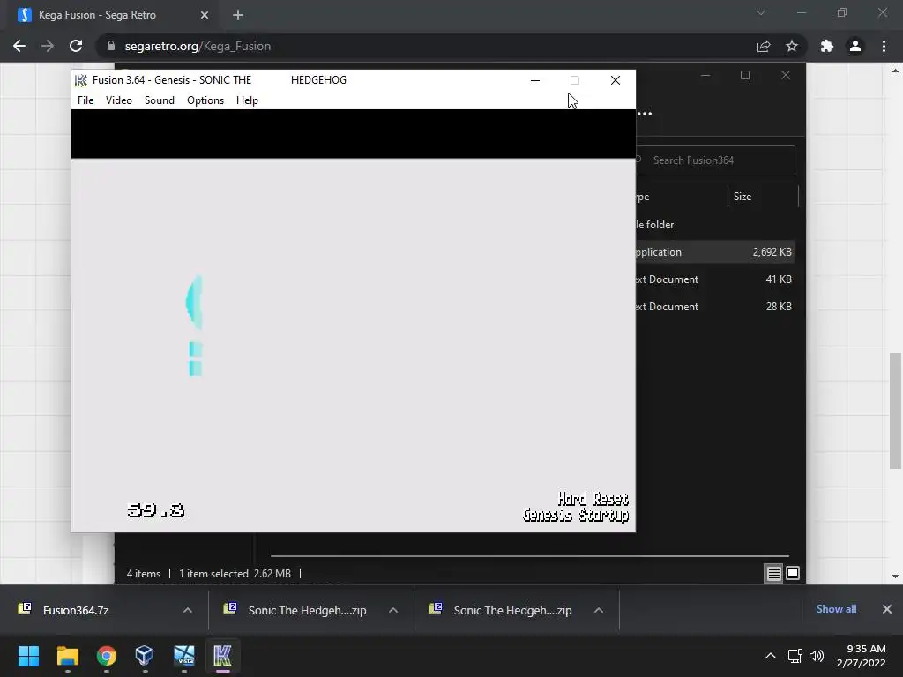The width and height of the screenshot is (903, 677).
Task: Show hidden system tray icons
Action: (x=771, y=656)
